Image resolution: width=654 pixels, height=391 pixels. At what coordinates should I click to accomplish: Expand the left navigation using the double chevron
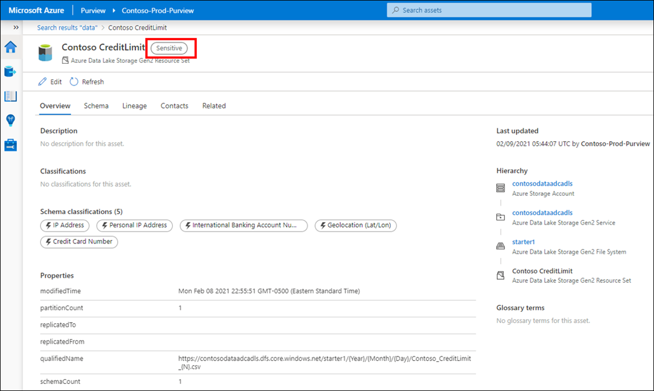click(15, 27)
